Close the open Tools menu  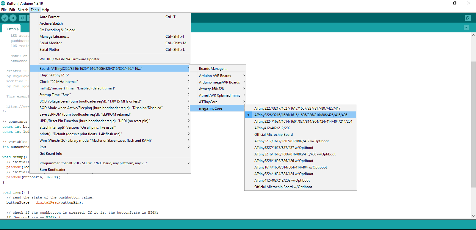click(35, 10)
